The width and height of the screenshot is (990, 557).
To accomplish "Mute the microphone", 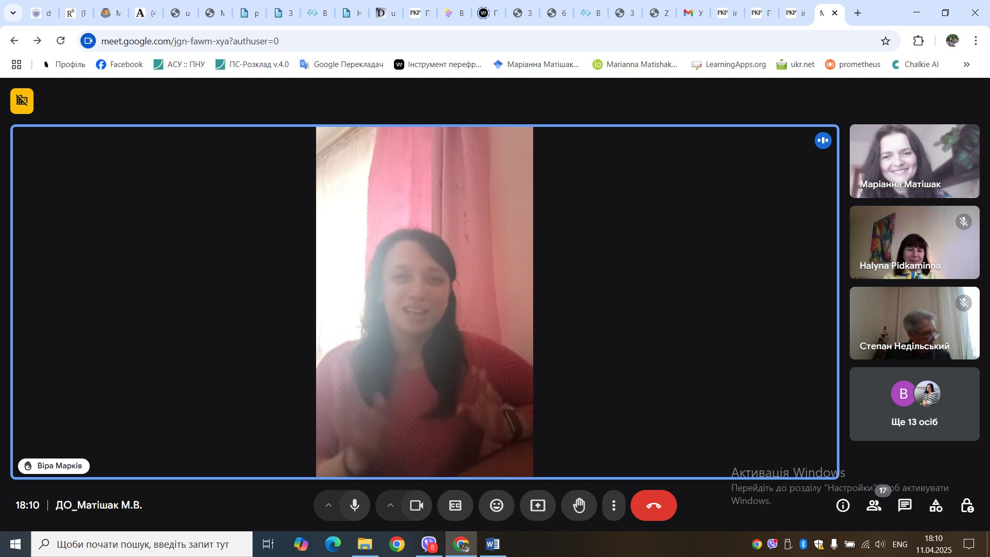I will coord(355,505).
